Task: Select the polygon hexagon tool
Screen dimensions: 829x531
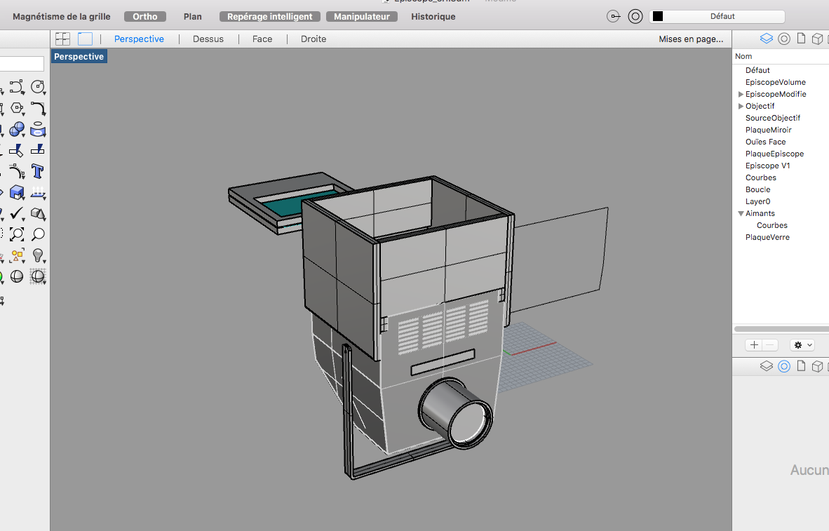Action: tap(16, 109)
